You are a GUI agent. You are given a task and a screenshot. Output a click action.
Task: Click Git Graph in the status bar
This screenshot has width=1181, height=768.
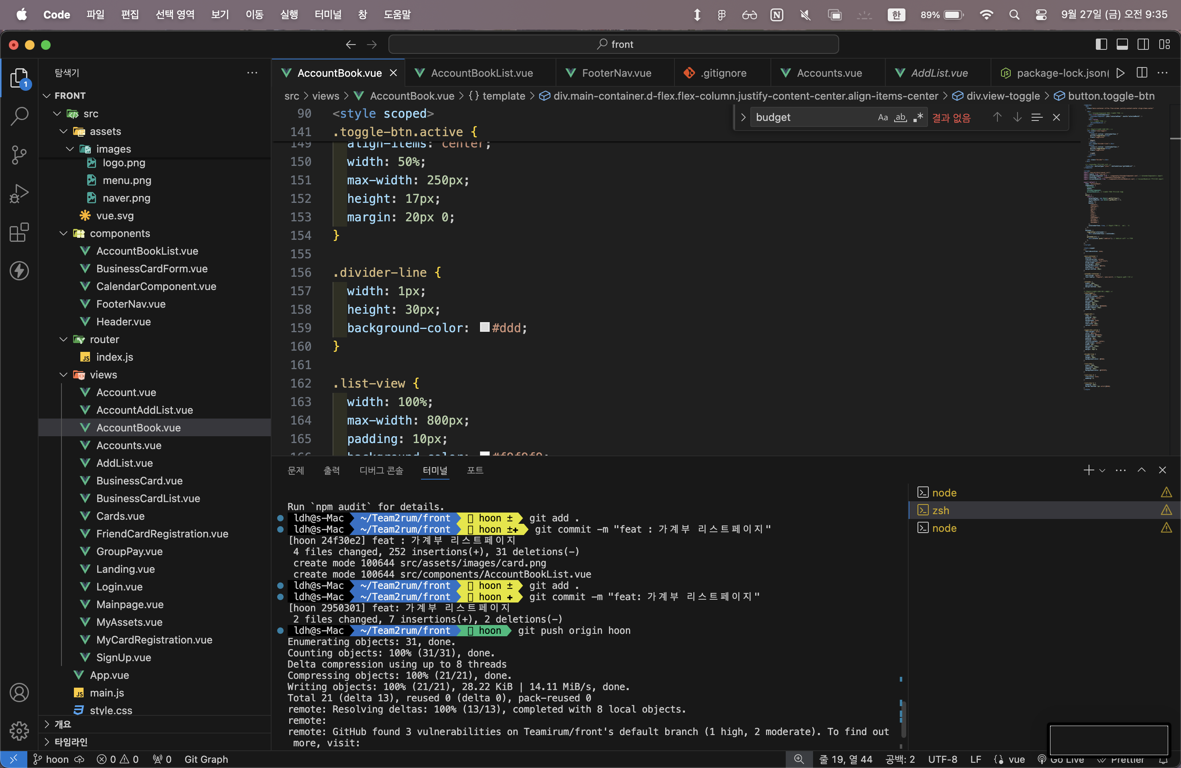pyautogui.click(x=206, y=759)
